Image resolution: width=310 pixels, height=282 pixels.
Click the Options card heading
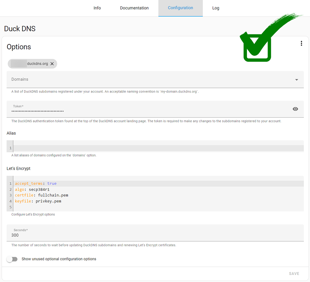click(19, 47)
